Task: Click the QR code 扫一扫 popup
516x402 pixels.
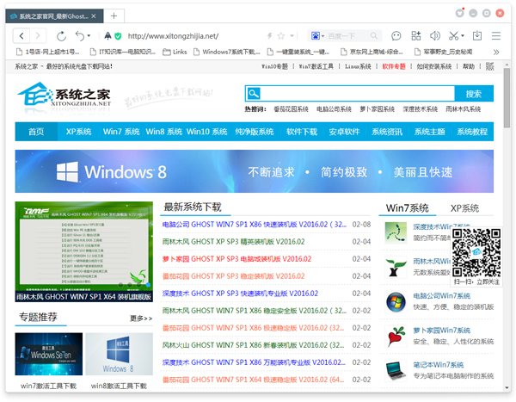Action: click(476, 257)
